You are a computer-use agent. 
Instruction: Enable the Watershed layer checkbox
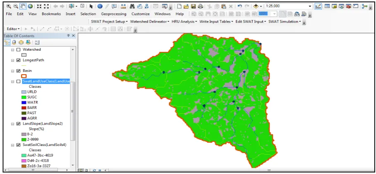click(19, 50)
